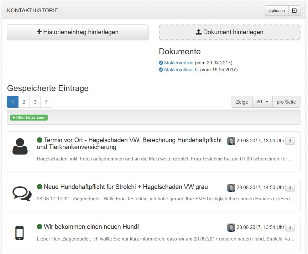
Task: Click the Gespeicherte Einträge heading
Action: (48, 89)
